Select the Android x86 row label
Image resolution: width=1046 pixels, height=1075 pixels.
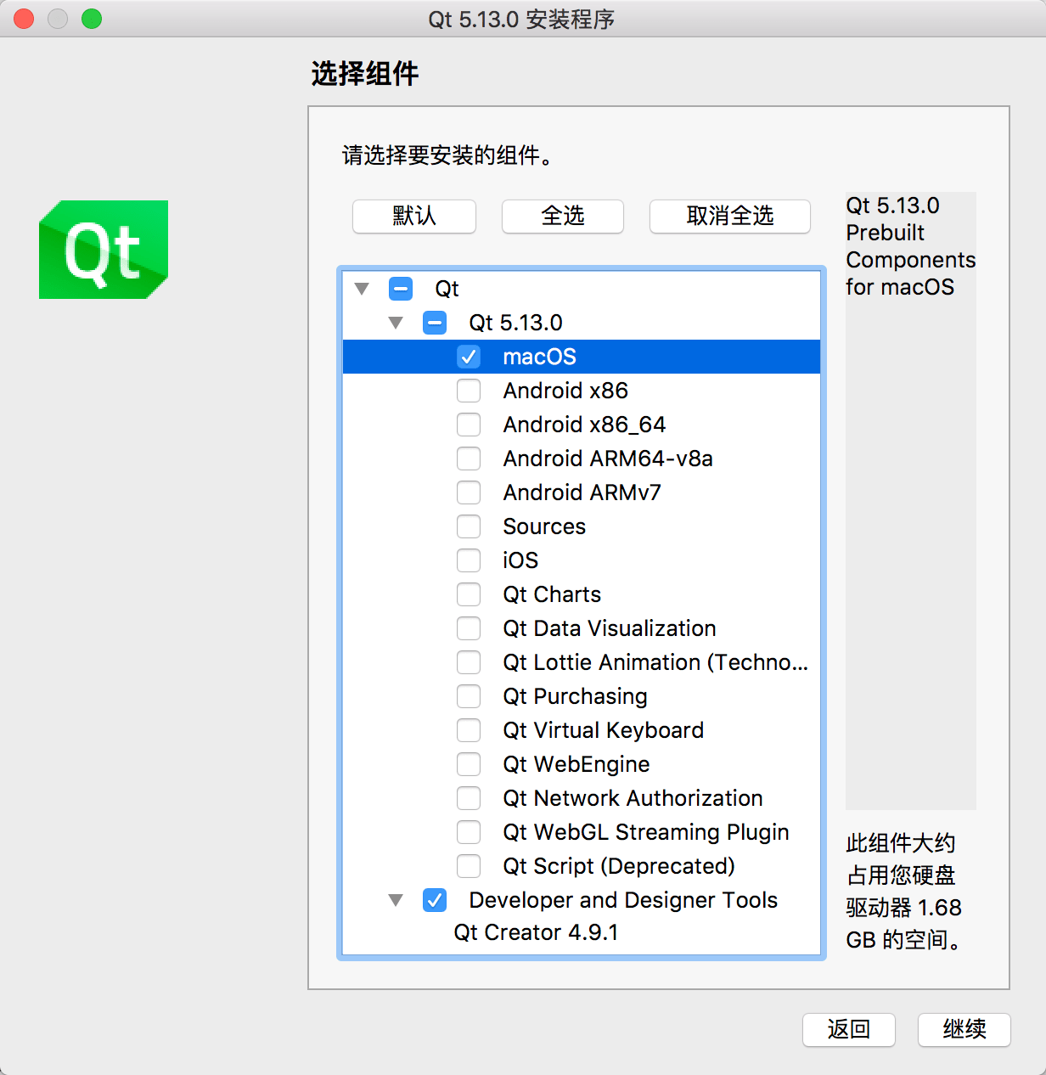[565, 391]
